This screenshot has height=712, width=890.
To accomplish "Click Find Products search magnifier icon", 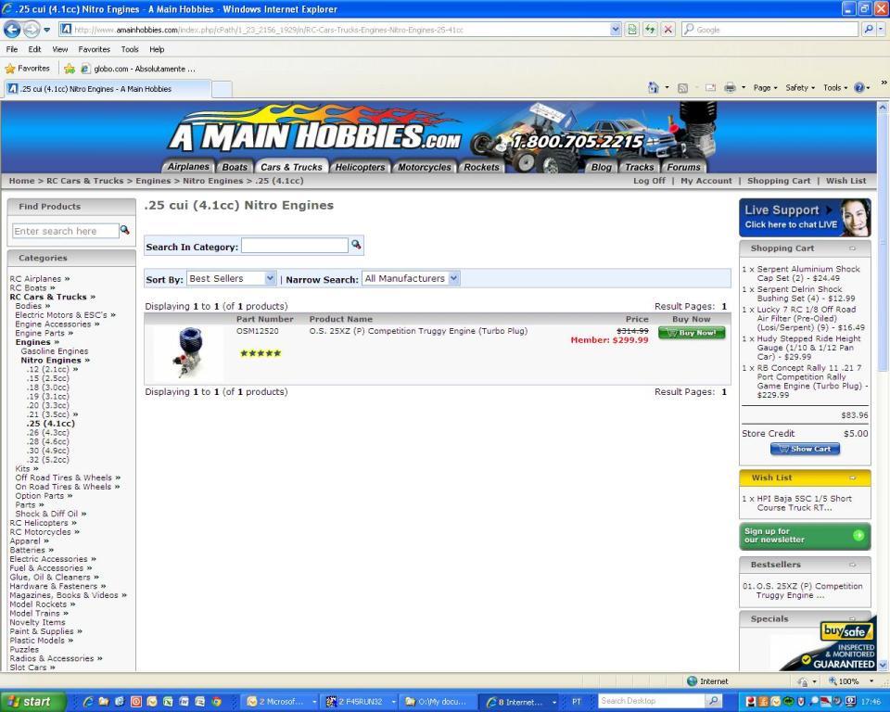I will coord(125,230).
